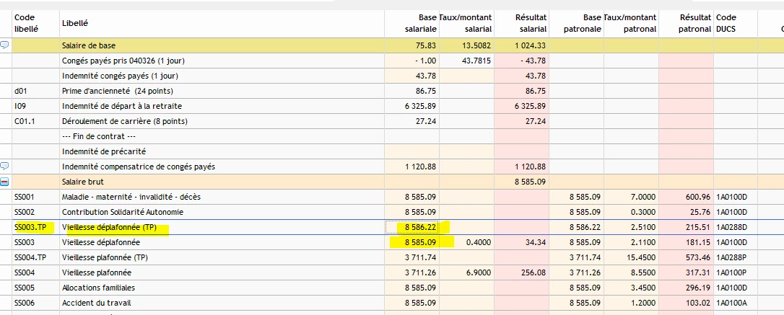This screenshot has width=784, height=315.
Task: Click the 1A0288D DUCS code cell
Action: click(x=732, y=227)
